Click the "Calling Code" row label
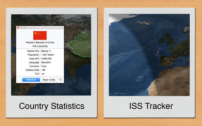 32,70
